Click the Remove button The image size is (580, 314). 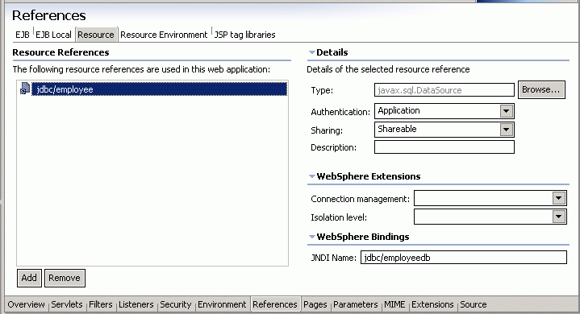[65, 278]
